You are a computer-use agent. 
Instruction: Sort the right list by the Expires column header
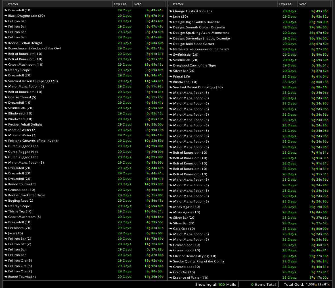coord(287,4)
